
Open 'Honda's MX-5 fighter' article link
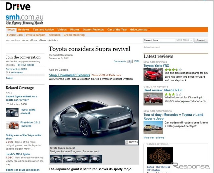18,154
